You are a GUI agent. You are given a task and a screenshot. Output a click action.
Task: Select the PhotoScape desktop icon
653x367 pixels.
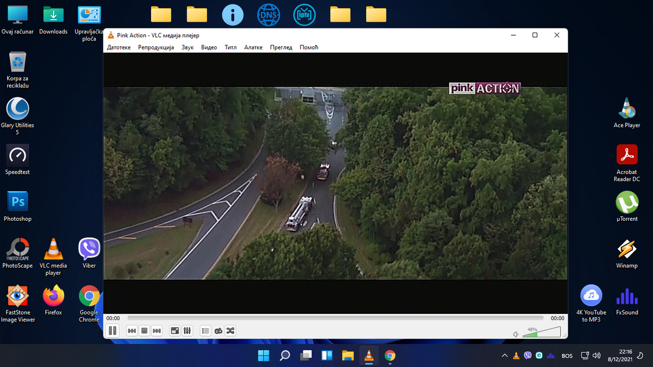pos(18,253)
